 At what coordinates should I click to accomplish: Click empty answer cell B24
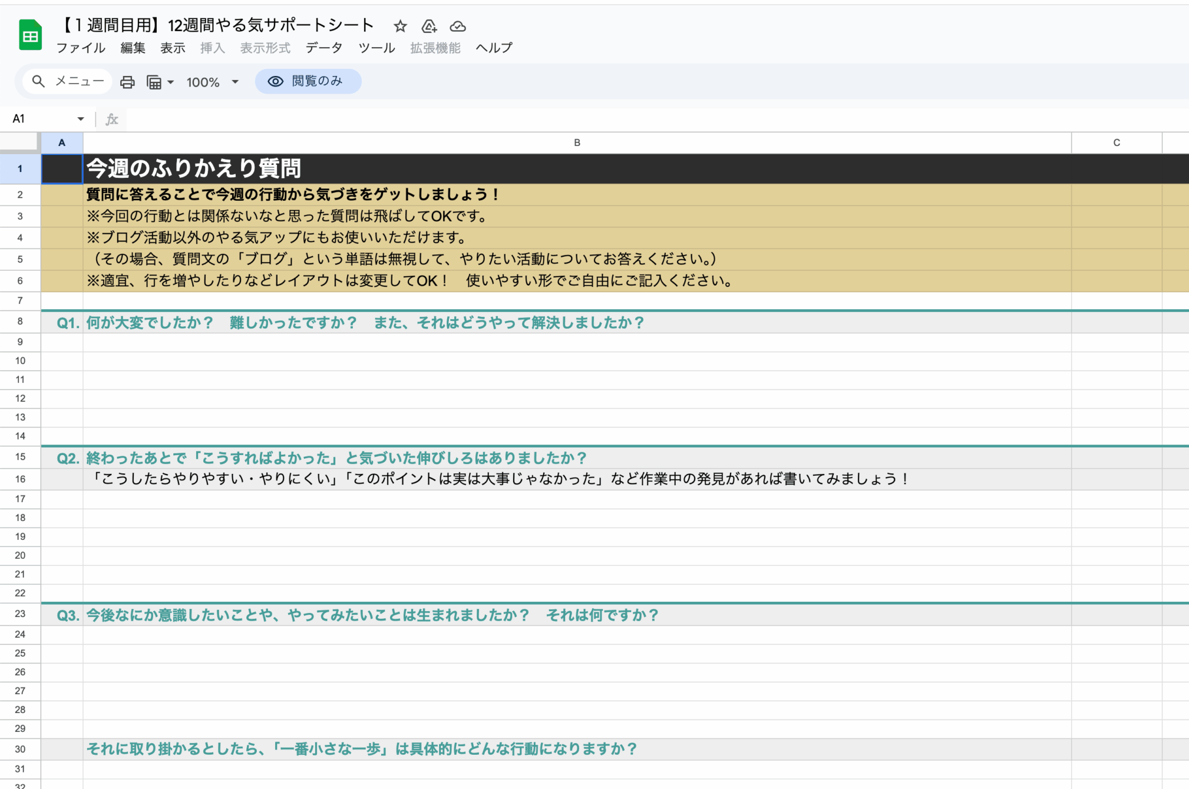[577, 635]
